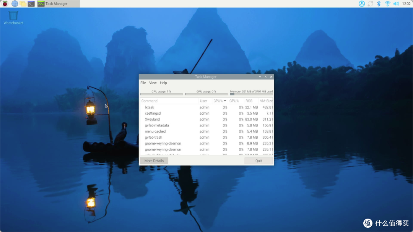Open the updates download tray icon

(x=362, y=4)
